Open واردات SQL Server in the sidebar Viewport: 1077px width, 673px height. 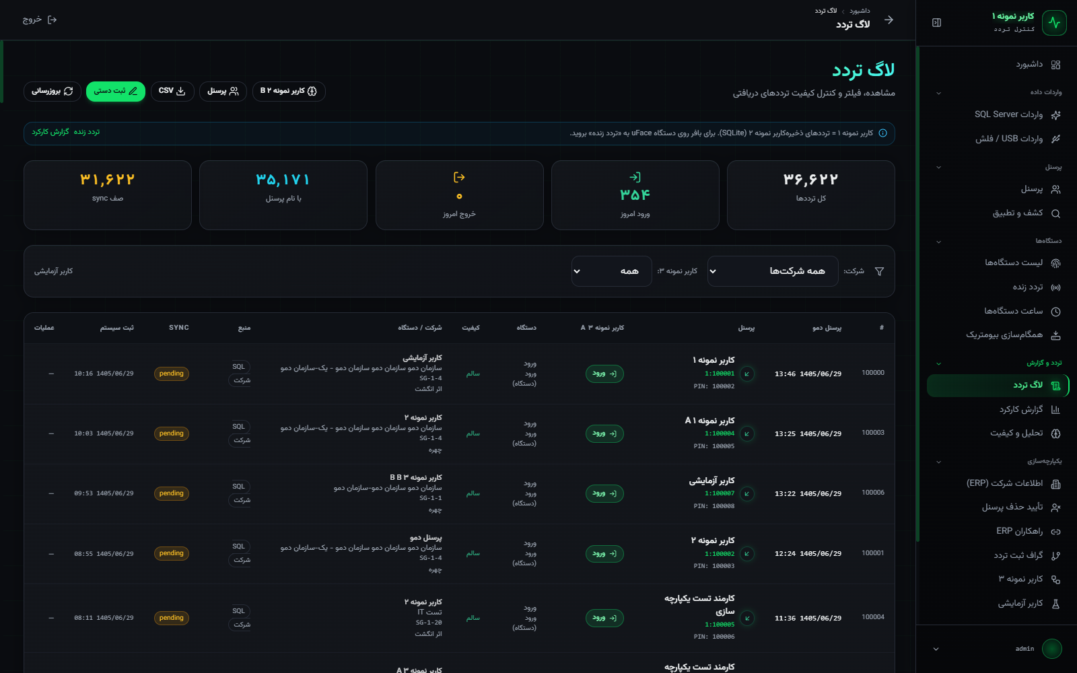coord(998,114)
